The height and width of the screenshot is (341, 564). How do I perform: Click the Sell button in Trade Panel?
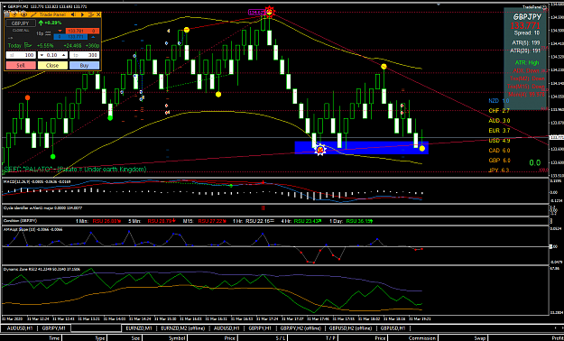pyautogui.click(x=21, y=66)
